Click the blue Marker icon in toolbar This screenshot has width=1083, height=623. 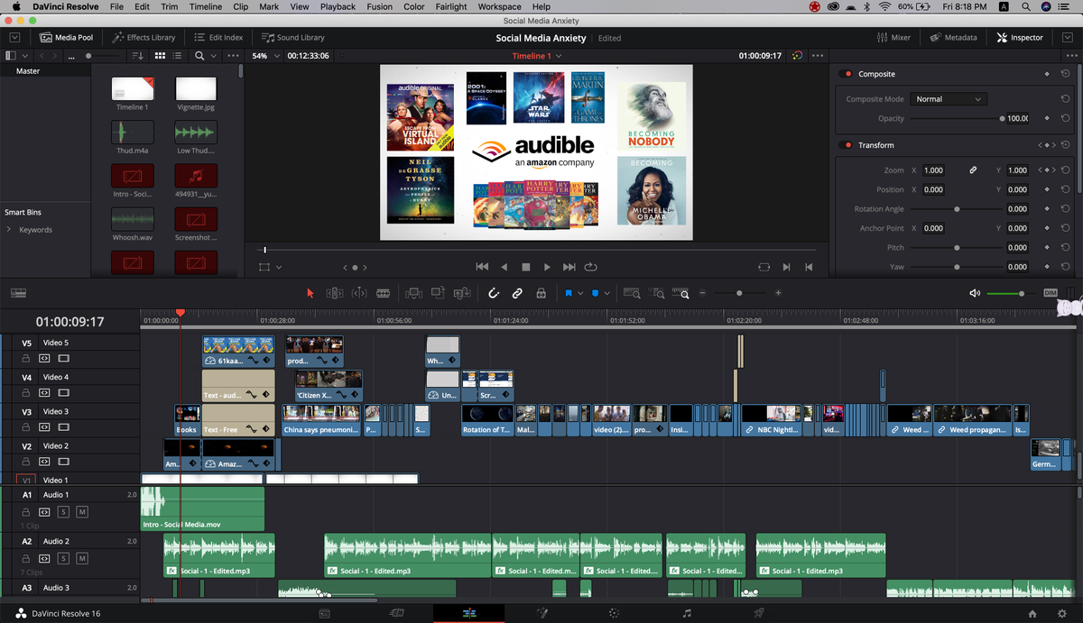tap(596, 293)
